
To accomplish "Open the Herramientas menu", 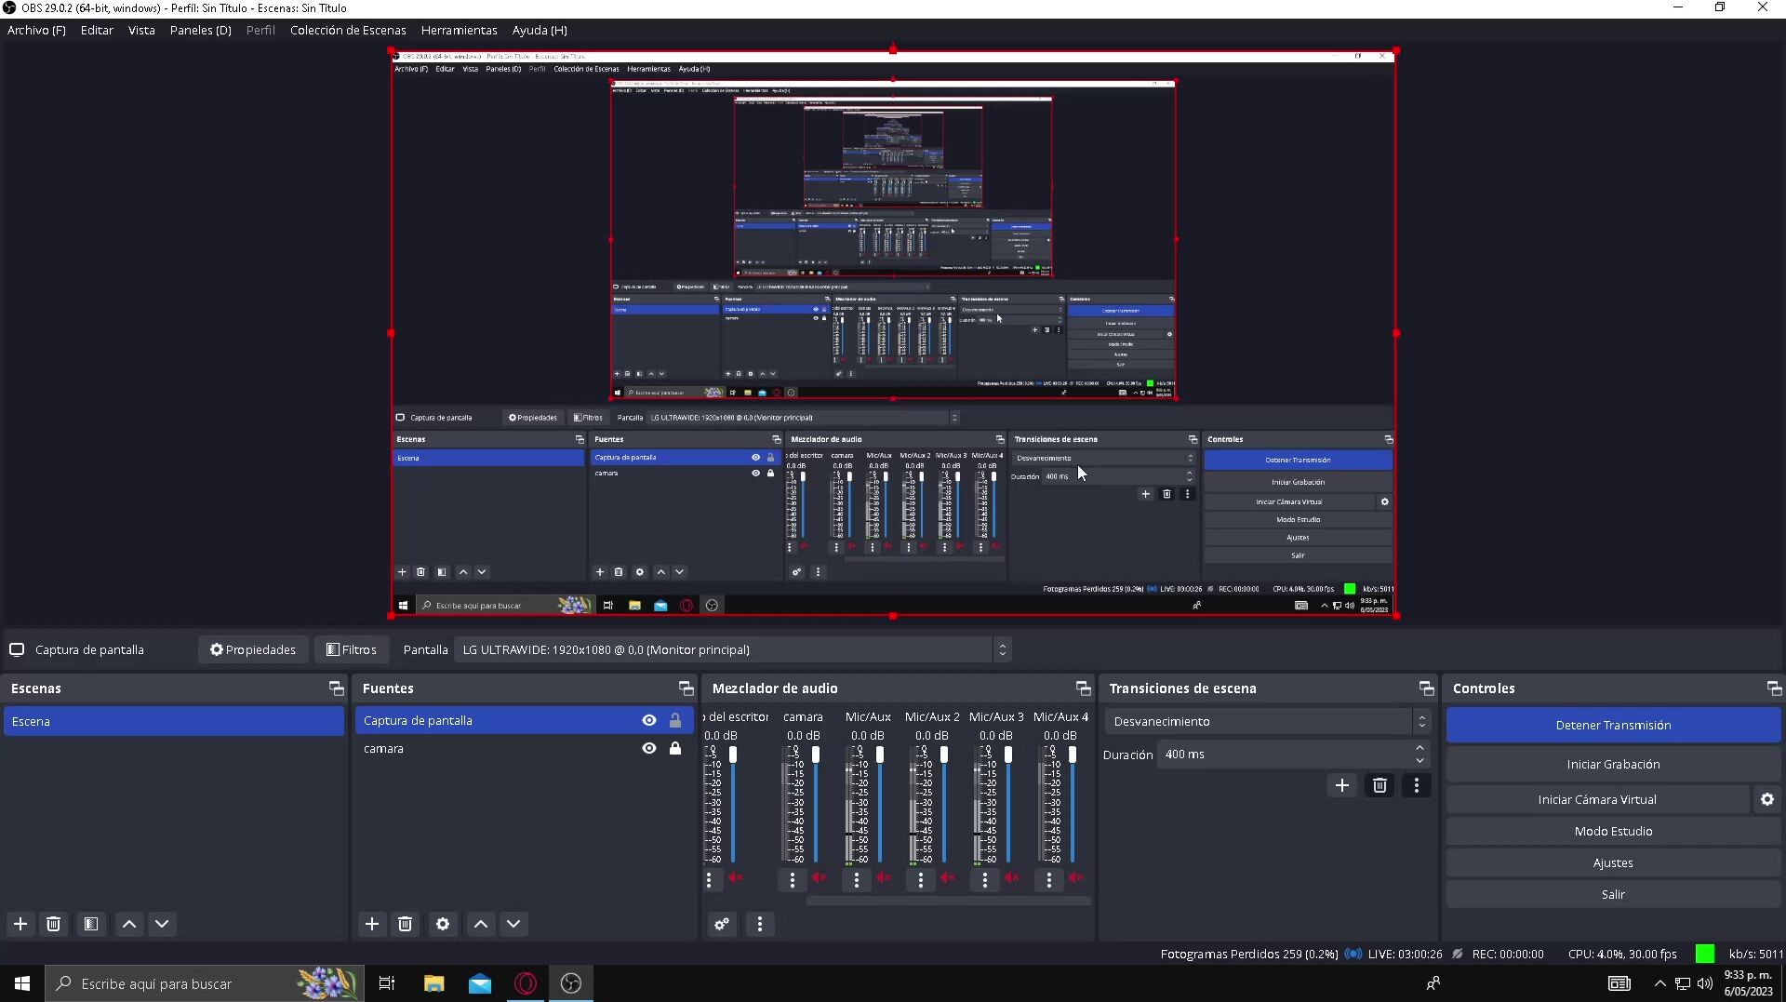I will (x=459, y=30).
